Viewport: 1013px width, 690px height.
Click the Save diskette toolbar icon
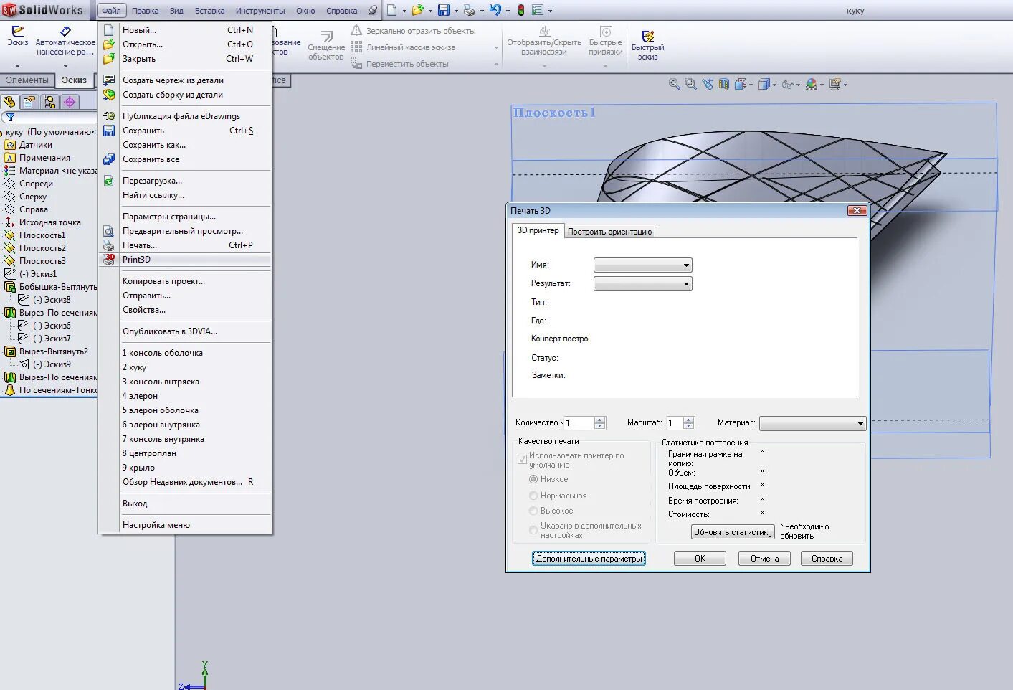pos(444,10)
